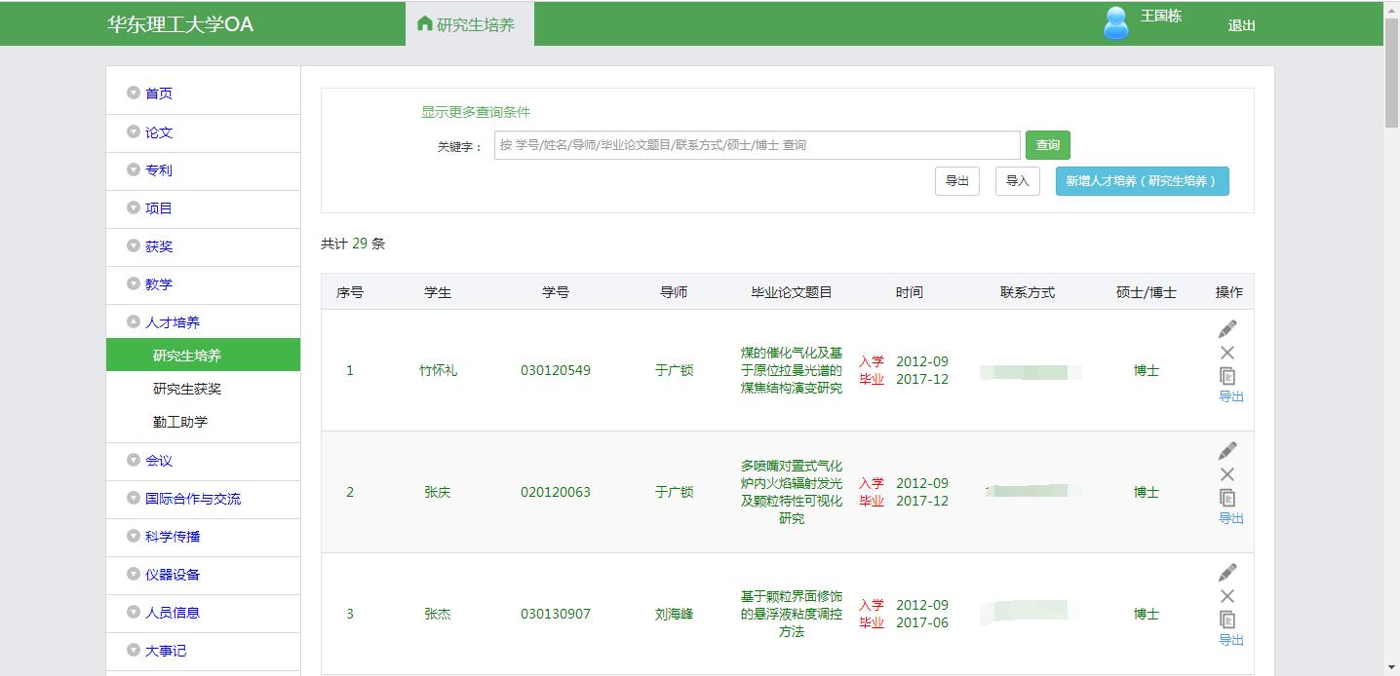Image resolution: width=1400 pixels, height=676 pixels.
Task: Click the 退出 logout link
Action: [x=1241, y=26]
